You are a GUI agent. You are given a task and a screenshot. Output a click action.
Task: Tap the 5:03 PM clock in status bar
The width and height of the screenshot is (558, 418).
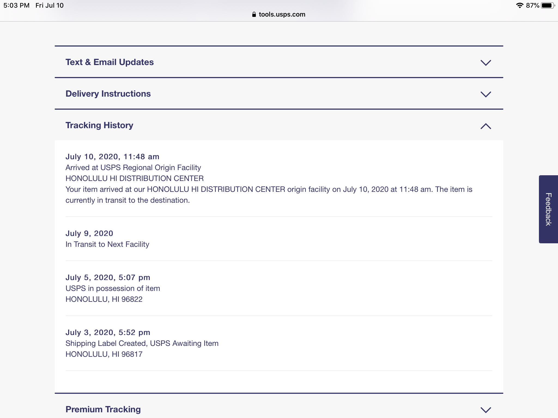(x=16, y=5)
